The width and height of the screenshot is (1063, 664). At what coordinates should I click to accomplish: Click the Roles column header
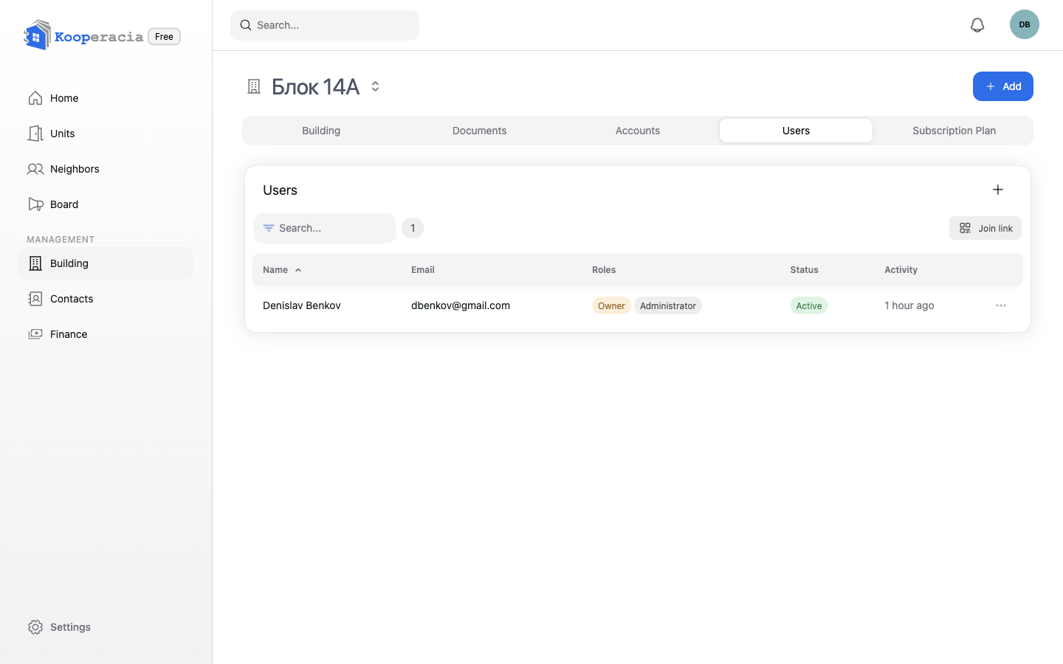(x=604, y=270)
